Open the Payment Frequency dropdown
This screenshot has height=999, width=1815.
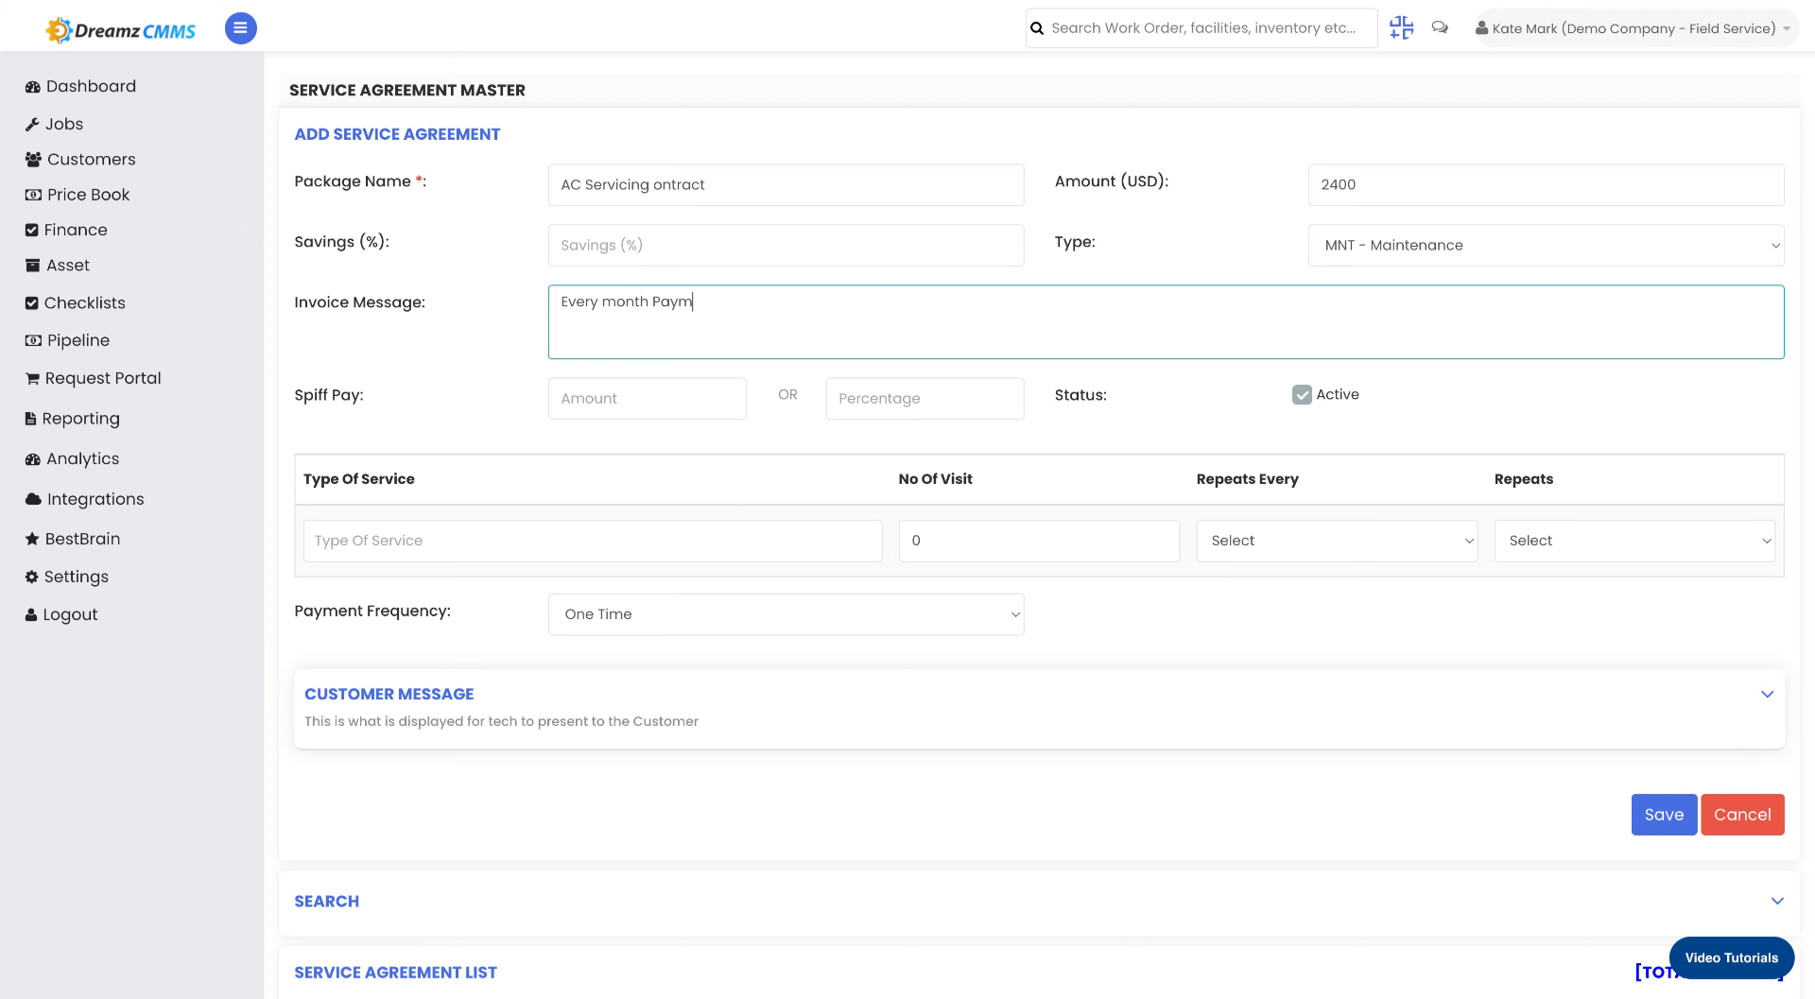786,614
